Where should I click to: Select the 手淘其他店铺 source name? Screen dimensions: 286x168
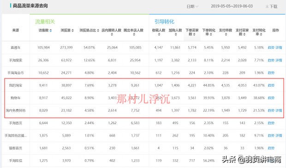(x=16, y=136)
